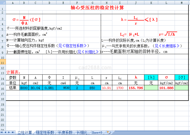Click the empty green cell under [λ]
This screenshot has height=135, width=190.
(x=151, y=88)
